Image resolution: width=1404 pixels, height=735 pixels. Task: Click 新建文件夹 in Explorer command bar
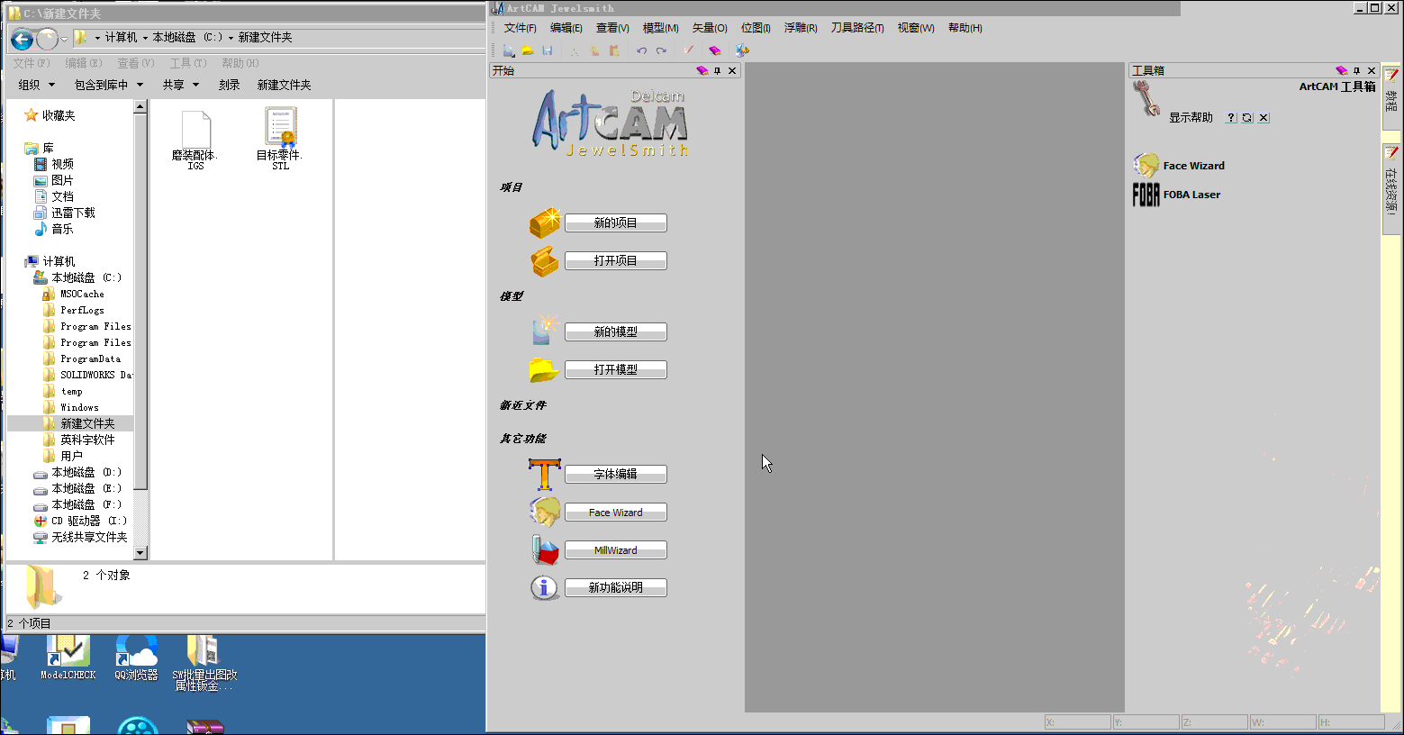285,85
